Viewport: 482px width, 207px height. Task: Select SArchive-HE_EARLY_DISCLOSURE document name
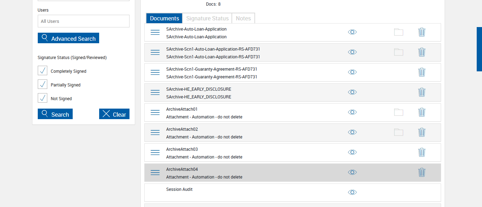[x=199, y=89]
